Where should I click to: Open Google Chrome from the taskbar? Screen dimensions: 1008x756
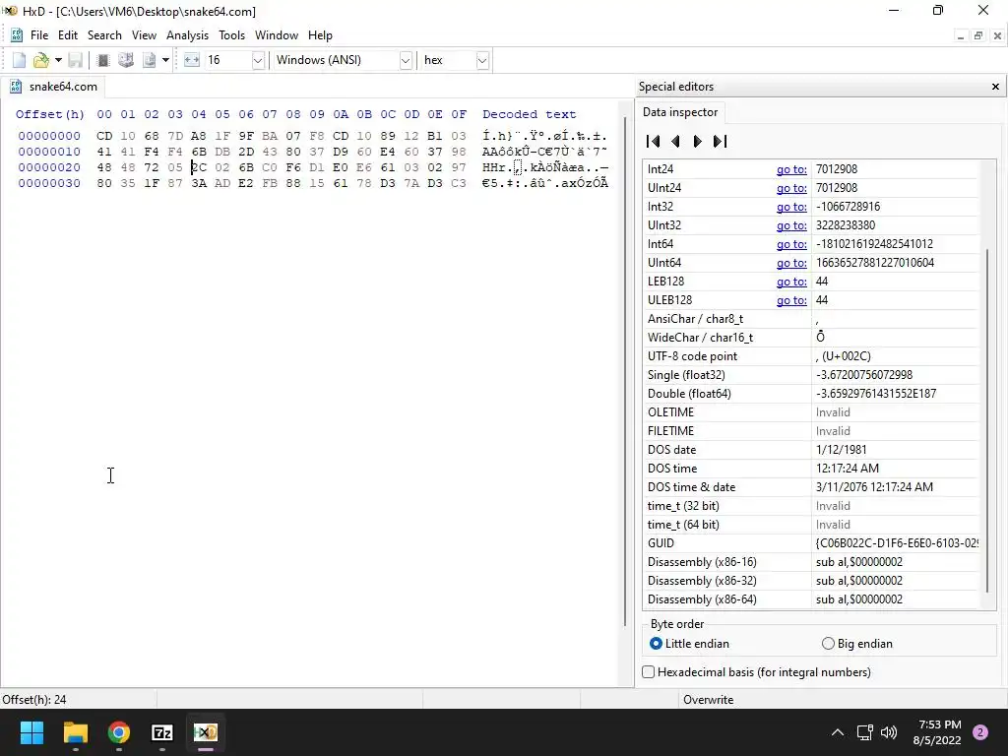point(119,732)
